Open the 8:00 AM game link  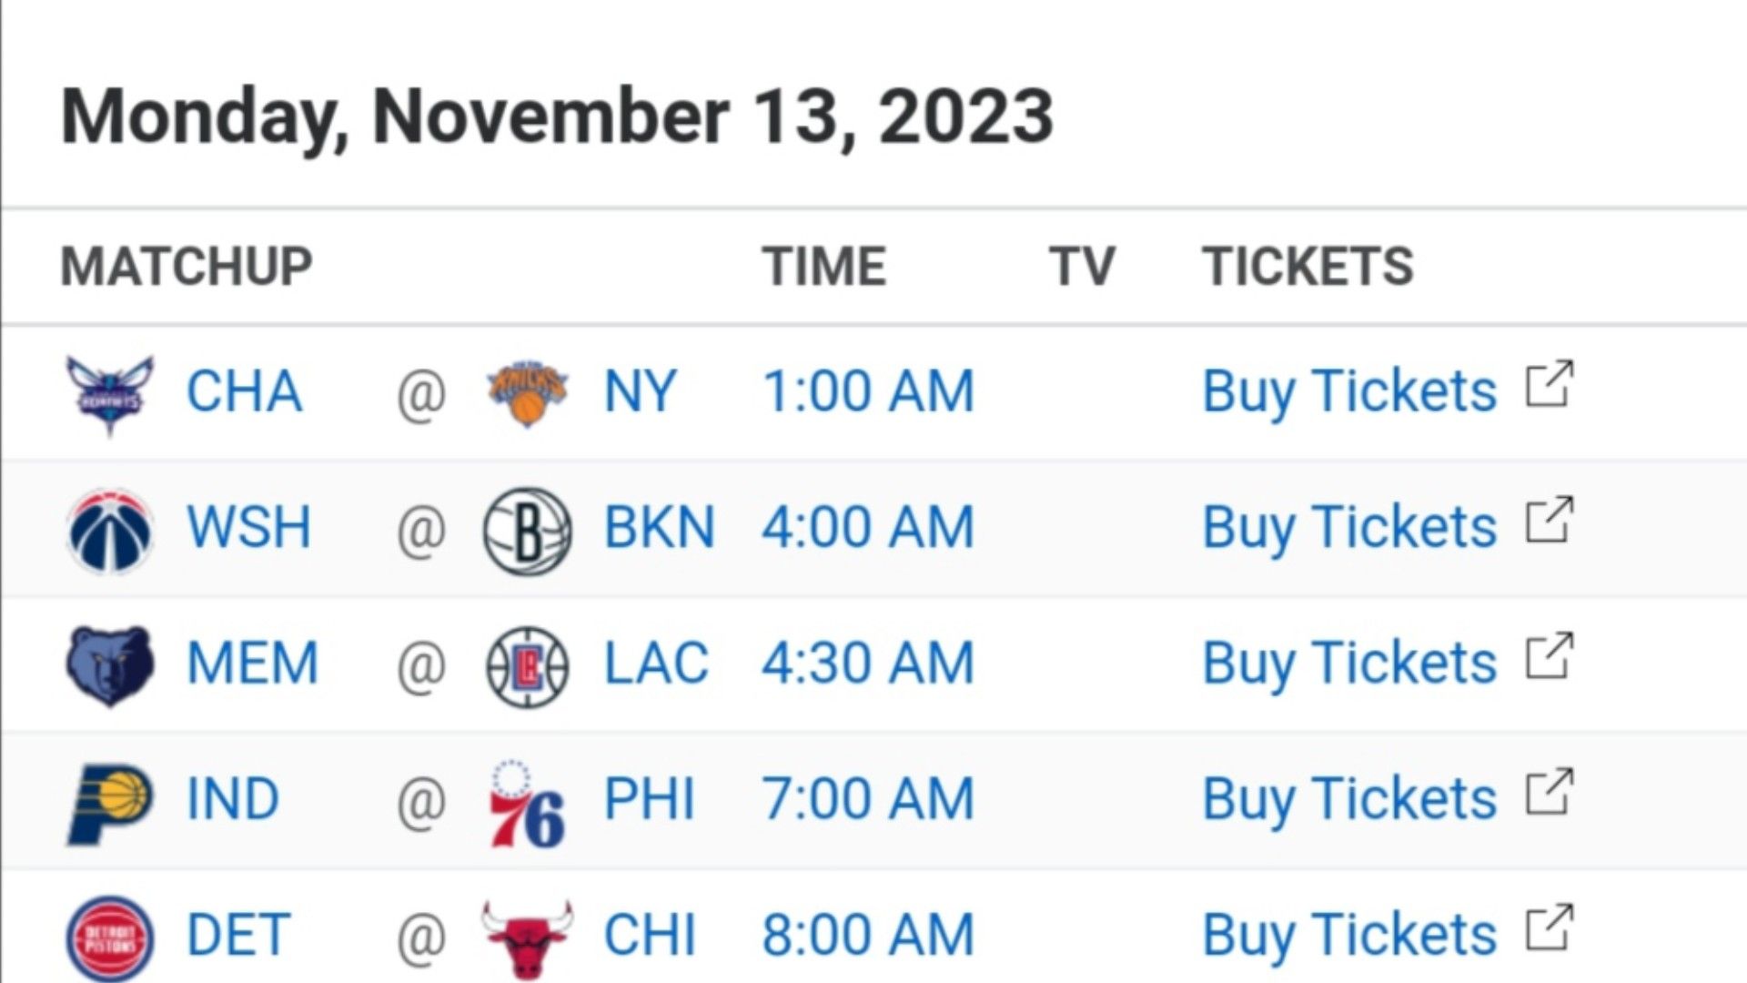pyautogui.click(x=868, y=935)
